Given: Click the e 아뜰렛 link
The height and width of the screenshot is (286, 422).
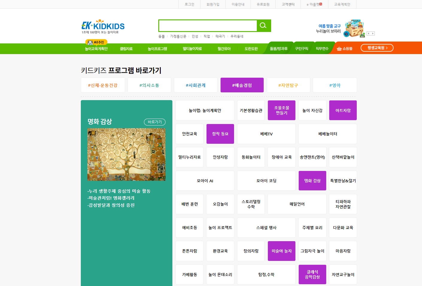Looking at the screenshot, I should click(x=314, y=4).
